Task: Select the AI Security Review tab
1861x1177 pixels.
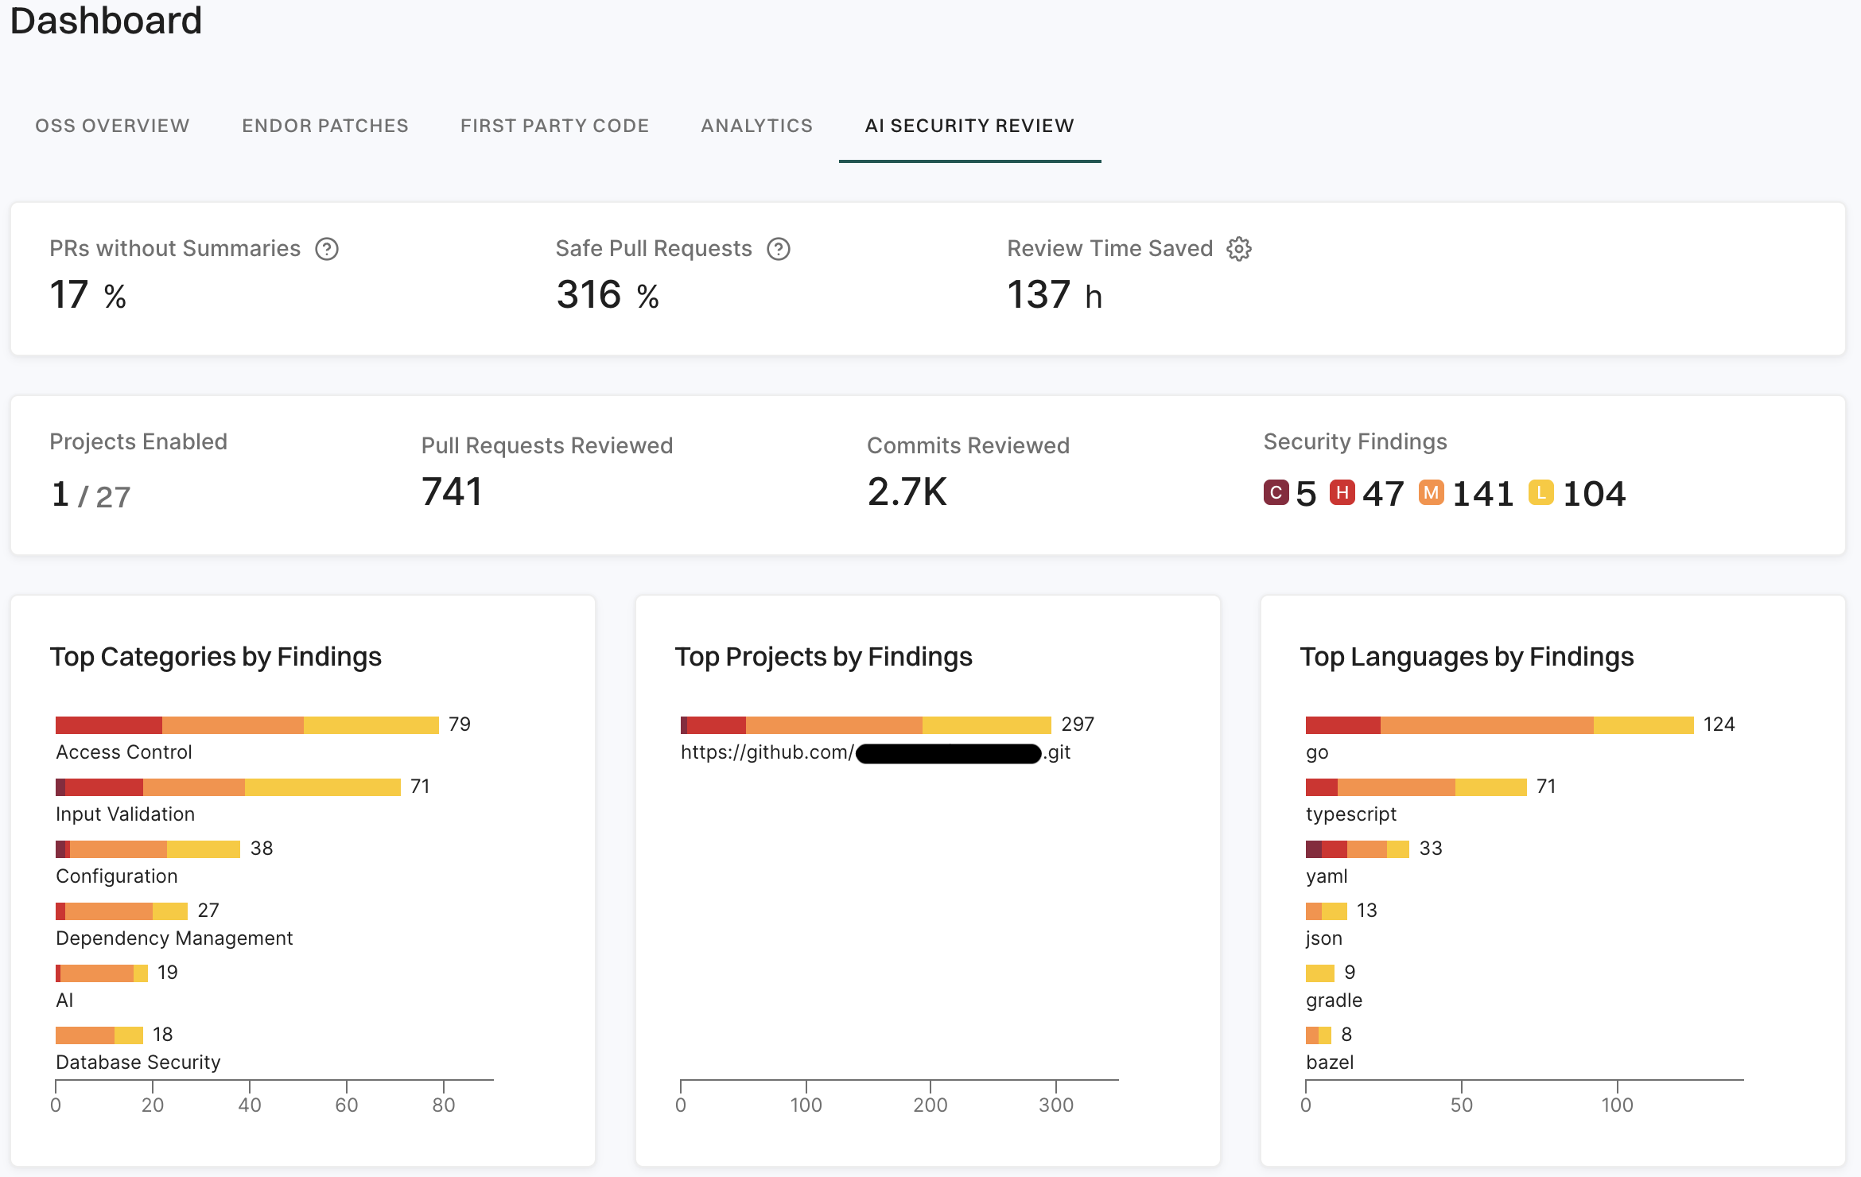Action: point(969,125)
